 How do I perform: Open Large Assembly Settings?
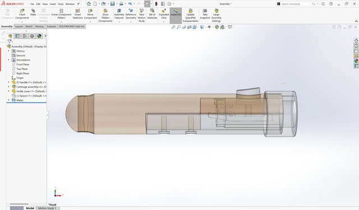217,16
